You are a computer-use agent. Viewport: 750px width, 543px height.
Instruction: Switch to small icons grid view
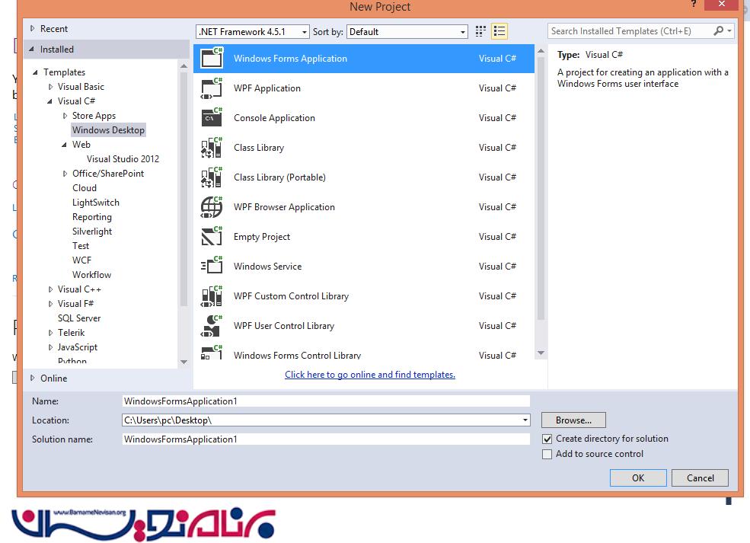(480, 31)
